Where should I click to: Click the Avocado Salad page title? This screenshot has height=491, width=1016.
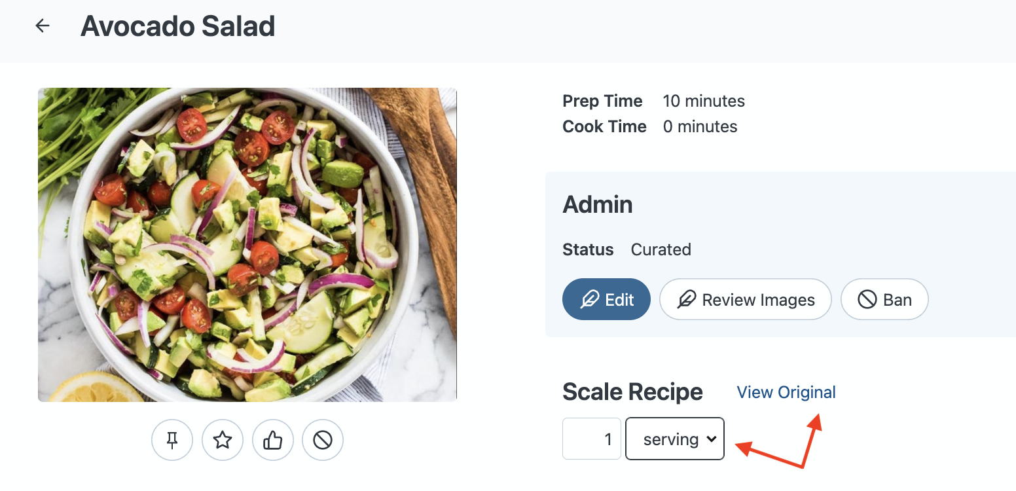(177, 27)
